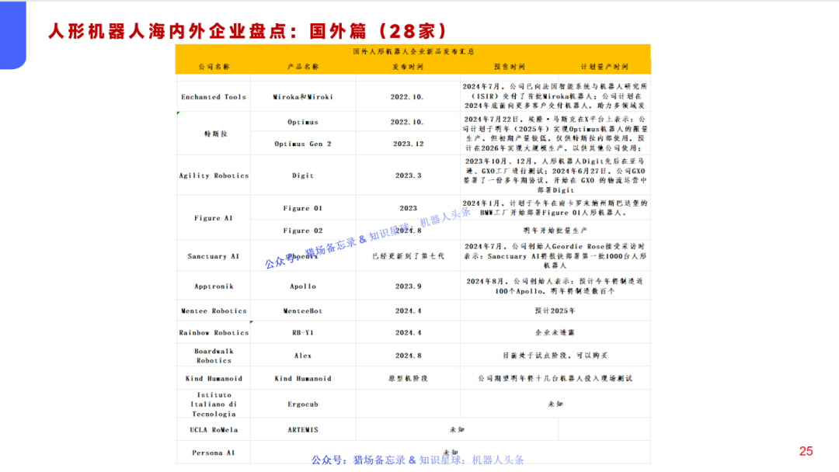Click the table banner 国外人形机器人企业新品发布汇总
Screen dimensions: 839x472
click(413, 51)
